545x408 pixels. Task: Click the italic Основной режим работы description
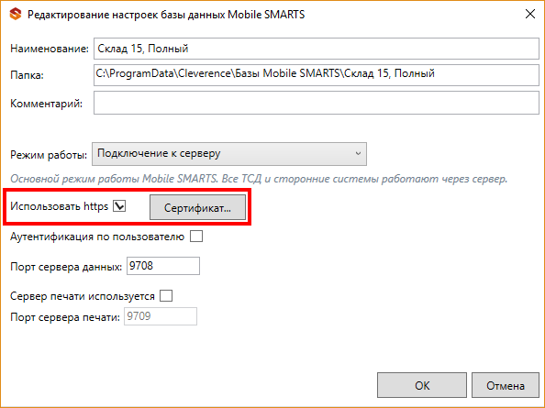click(x=259, y=179)
